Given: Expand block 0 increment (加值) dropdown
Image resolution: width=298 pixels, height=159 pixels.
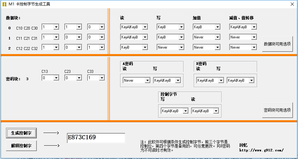Looking at the screenshot, I should (x=217, y=27).
